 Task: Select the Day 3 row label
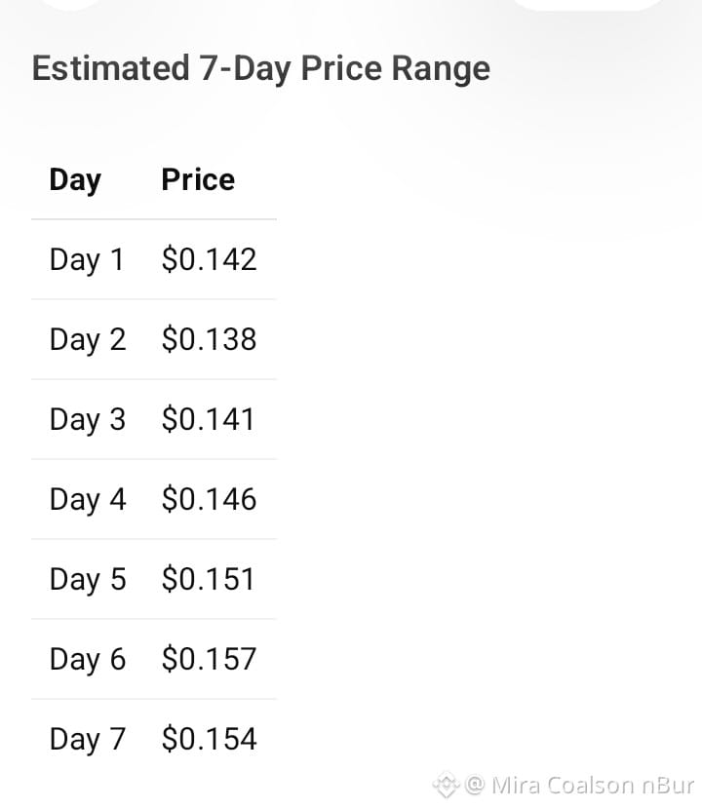click(88, 420)
